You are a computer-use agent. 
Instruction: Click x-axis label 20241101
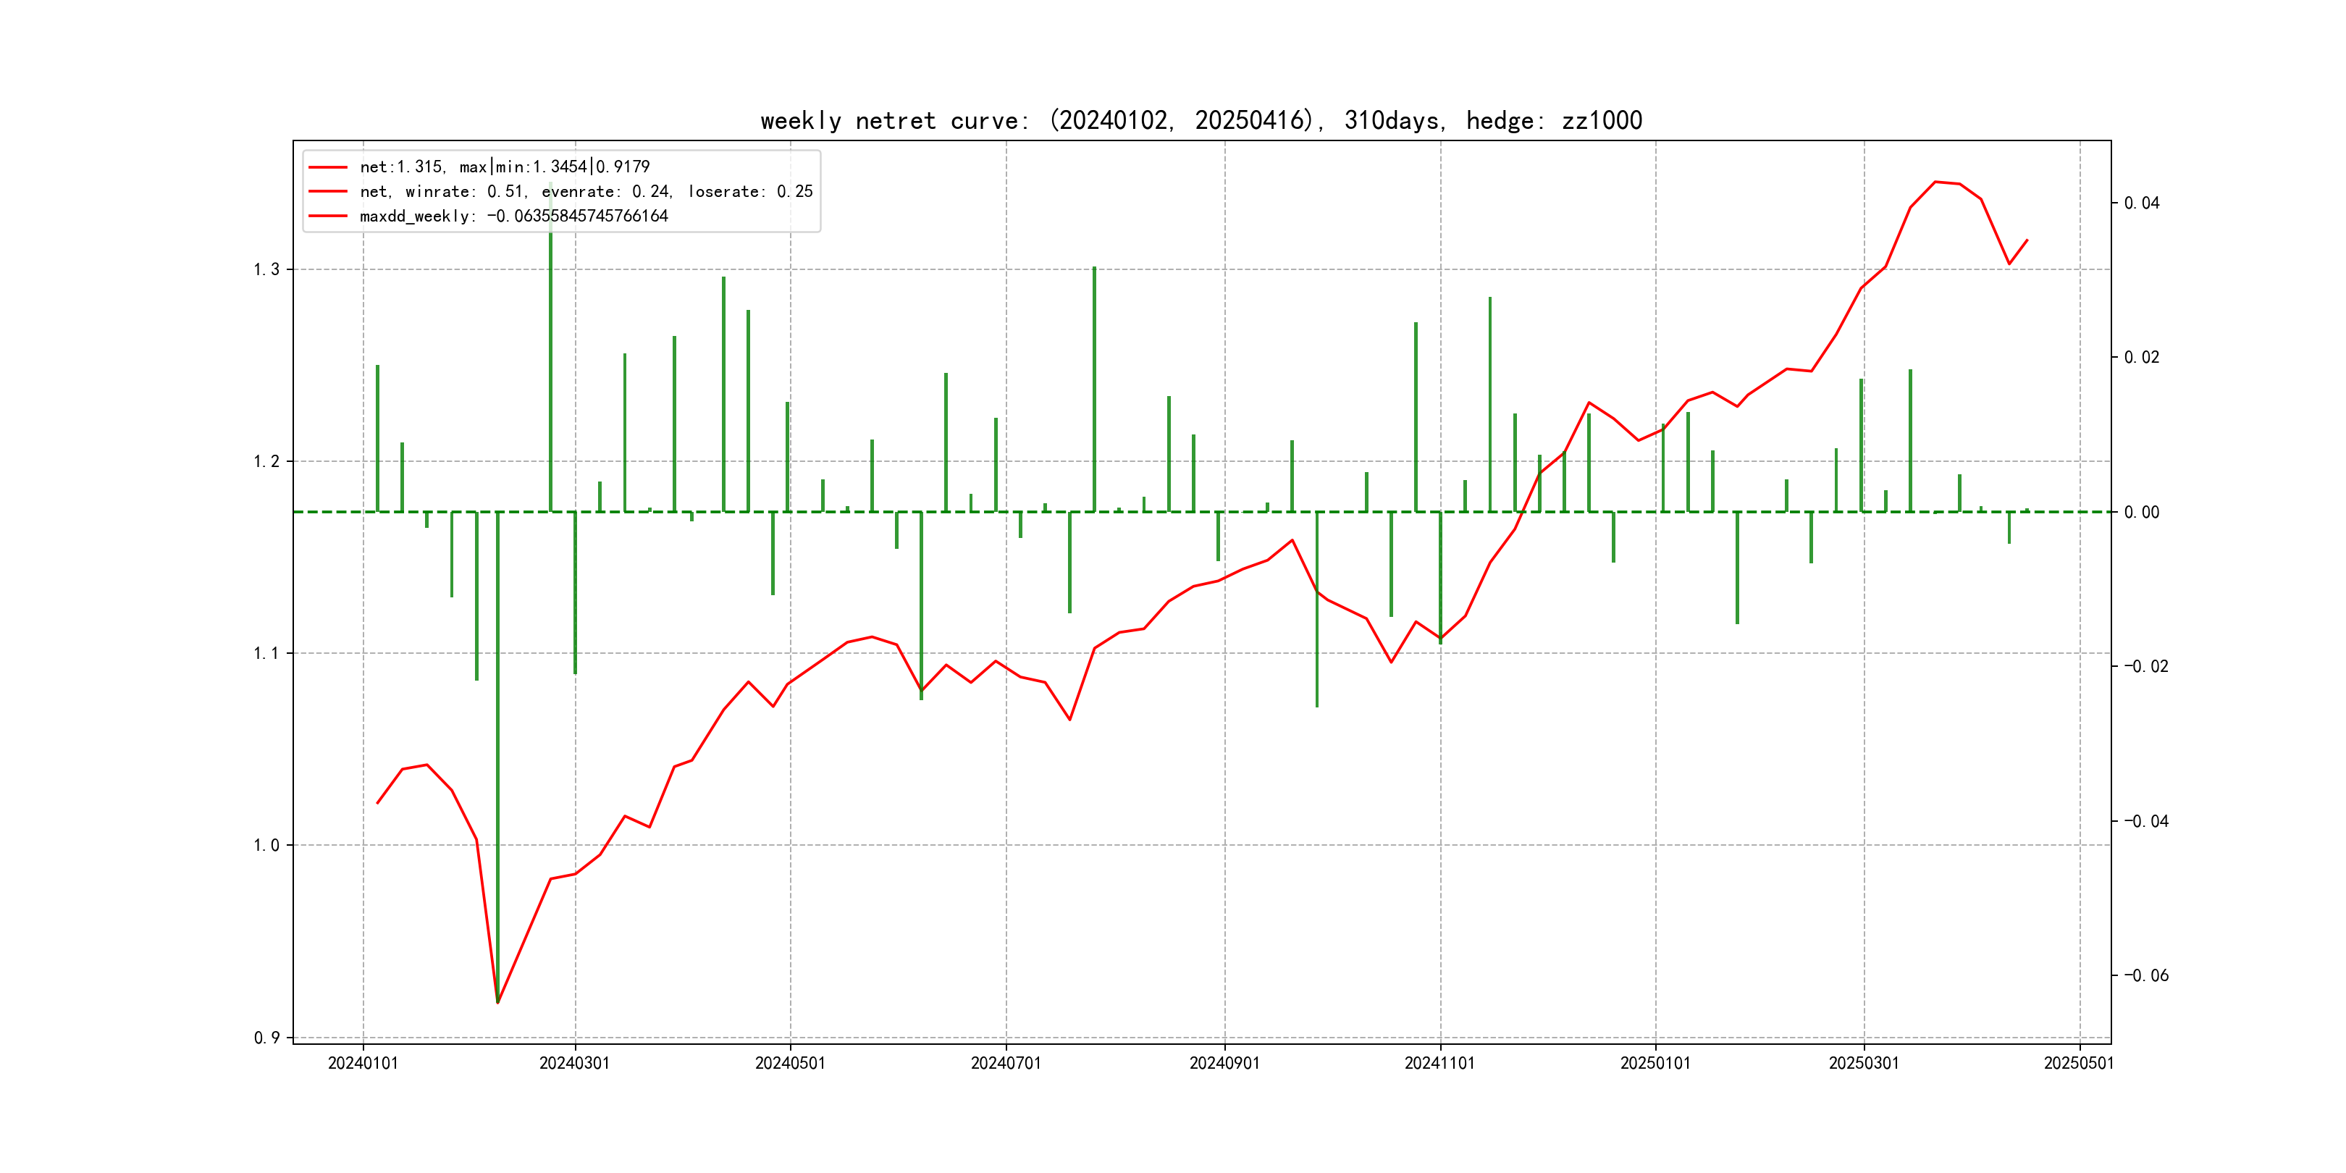(x=1440, y=1063)
